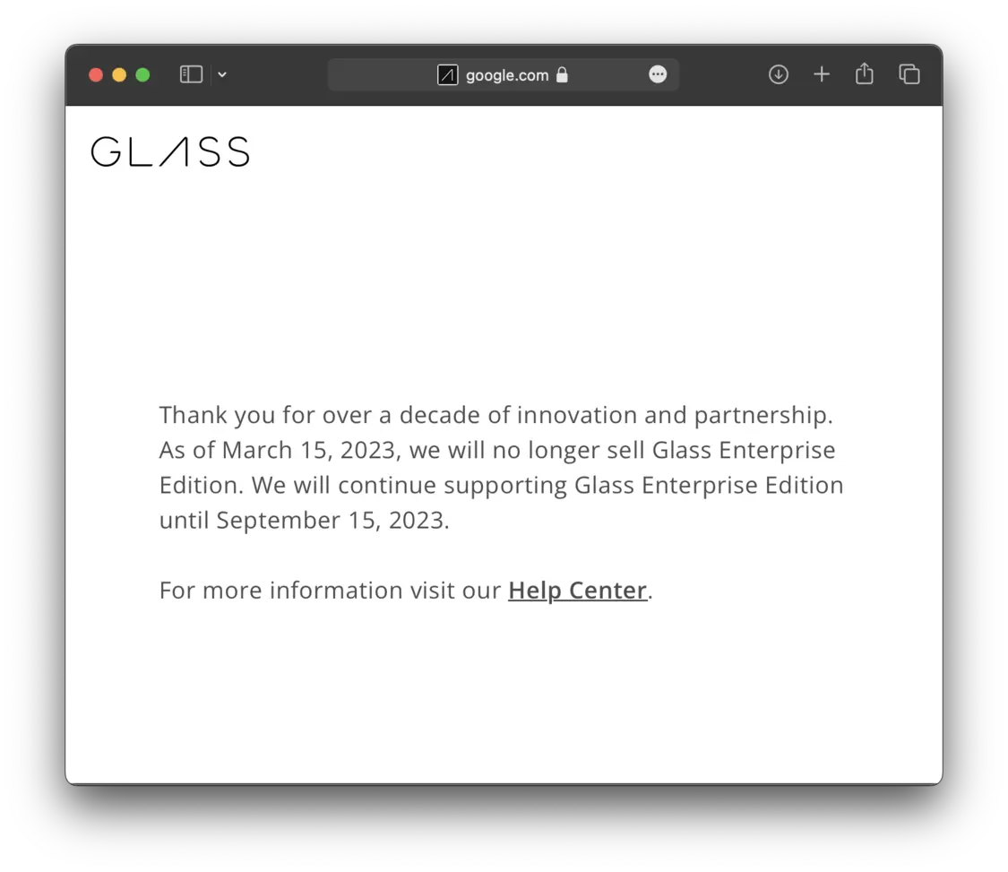Click the GLASS logo
The image size is (1008, 872).
170,151
